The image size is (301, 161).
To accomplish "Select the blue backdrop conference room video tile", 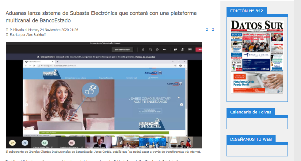I will (153, 142).
